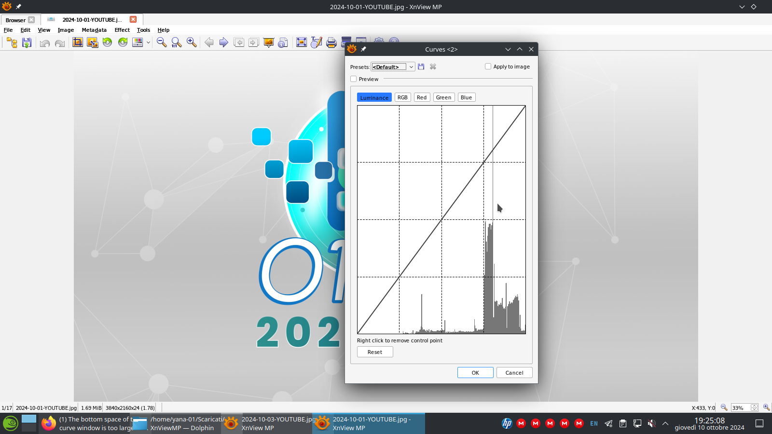Click the Save file floppy icon

[27, 42]
